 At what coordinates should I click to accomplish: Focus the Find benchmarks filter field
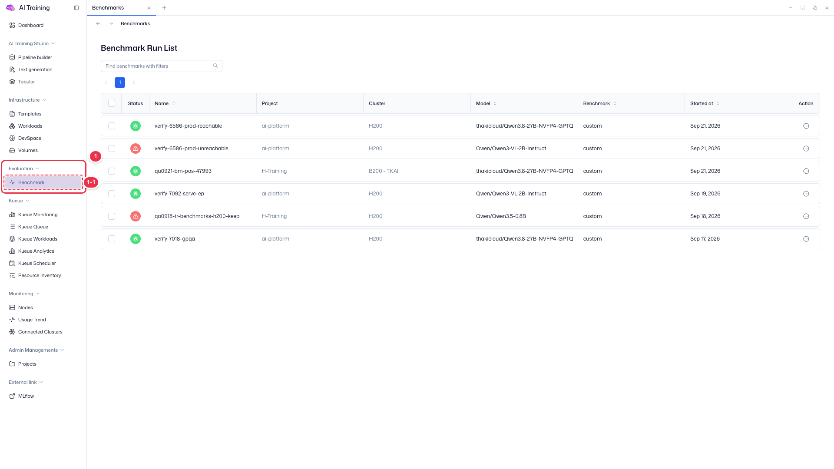(x=162, y=66)
